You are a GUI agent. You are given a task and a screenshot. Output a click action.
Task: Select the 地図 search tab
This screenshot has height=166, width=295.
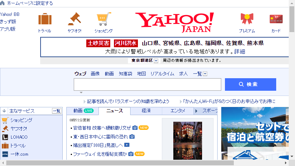click(x=142, y=73)
